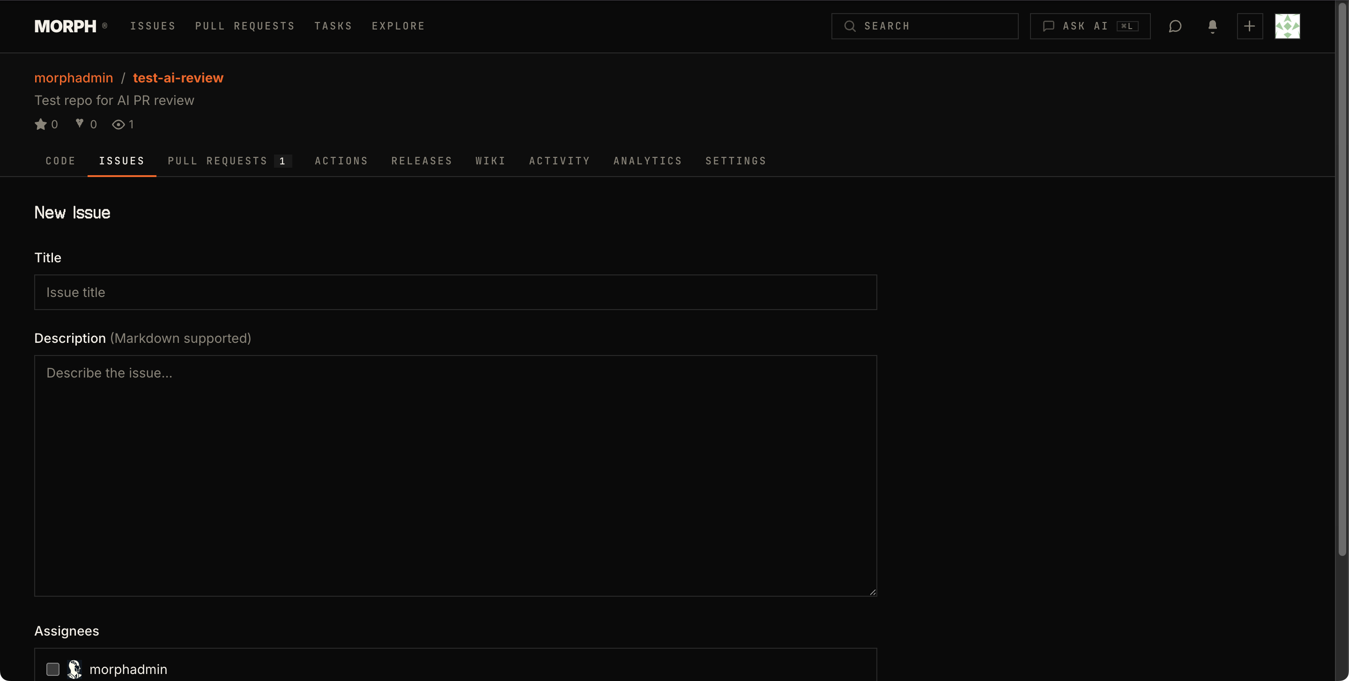This screenshot has height=681, width=1349.
Task: Open TASKS from the top navigation
Action: pos(333,26)
